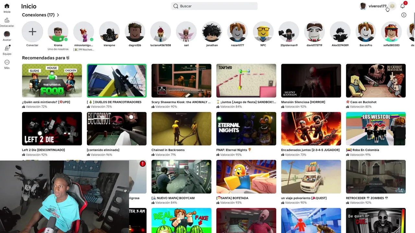Open Roba En Colombia thumbnail
This screenshot has width=415, height=233.
376,129
